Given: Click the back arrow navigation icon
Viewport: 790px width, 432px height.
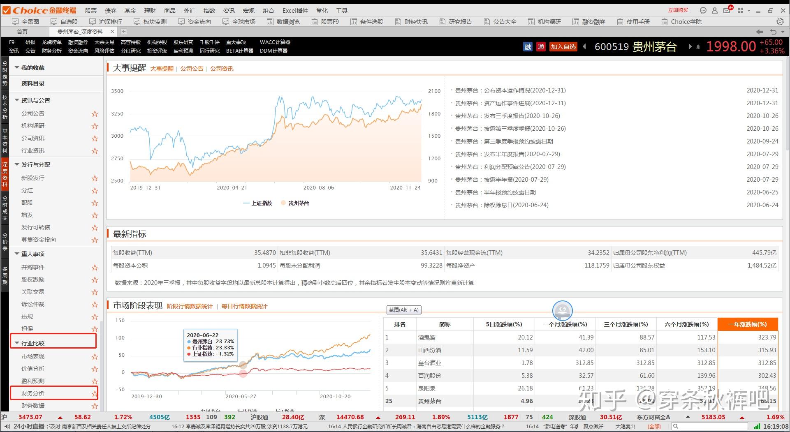Looking at the screenshot, I should [x=760, y=32].
